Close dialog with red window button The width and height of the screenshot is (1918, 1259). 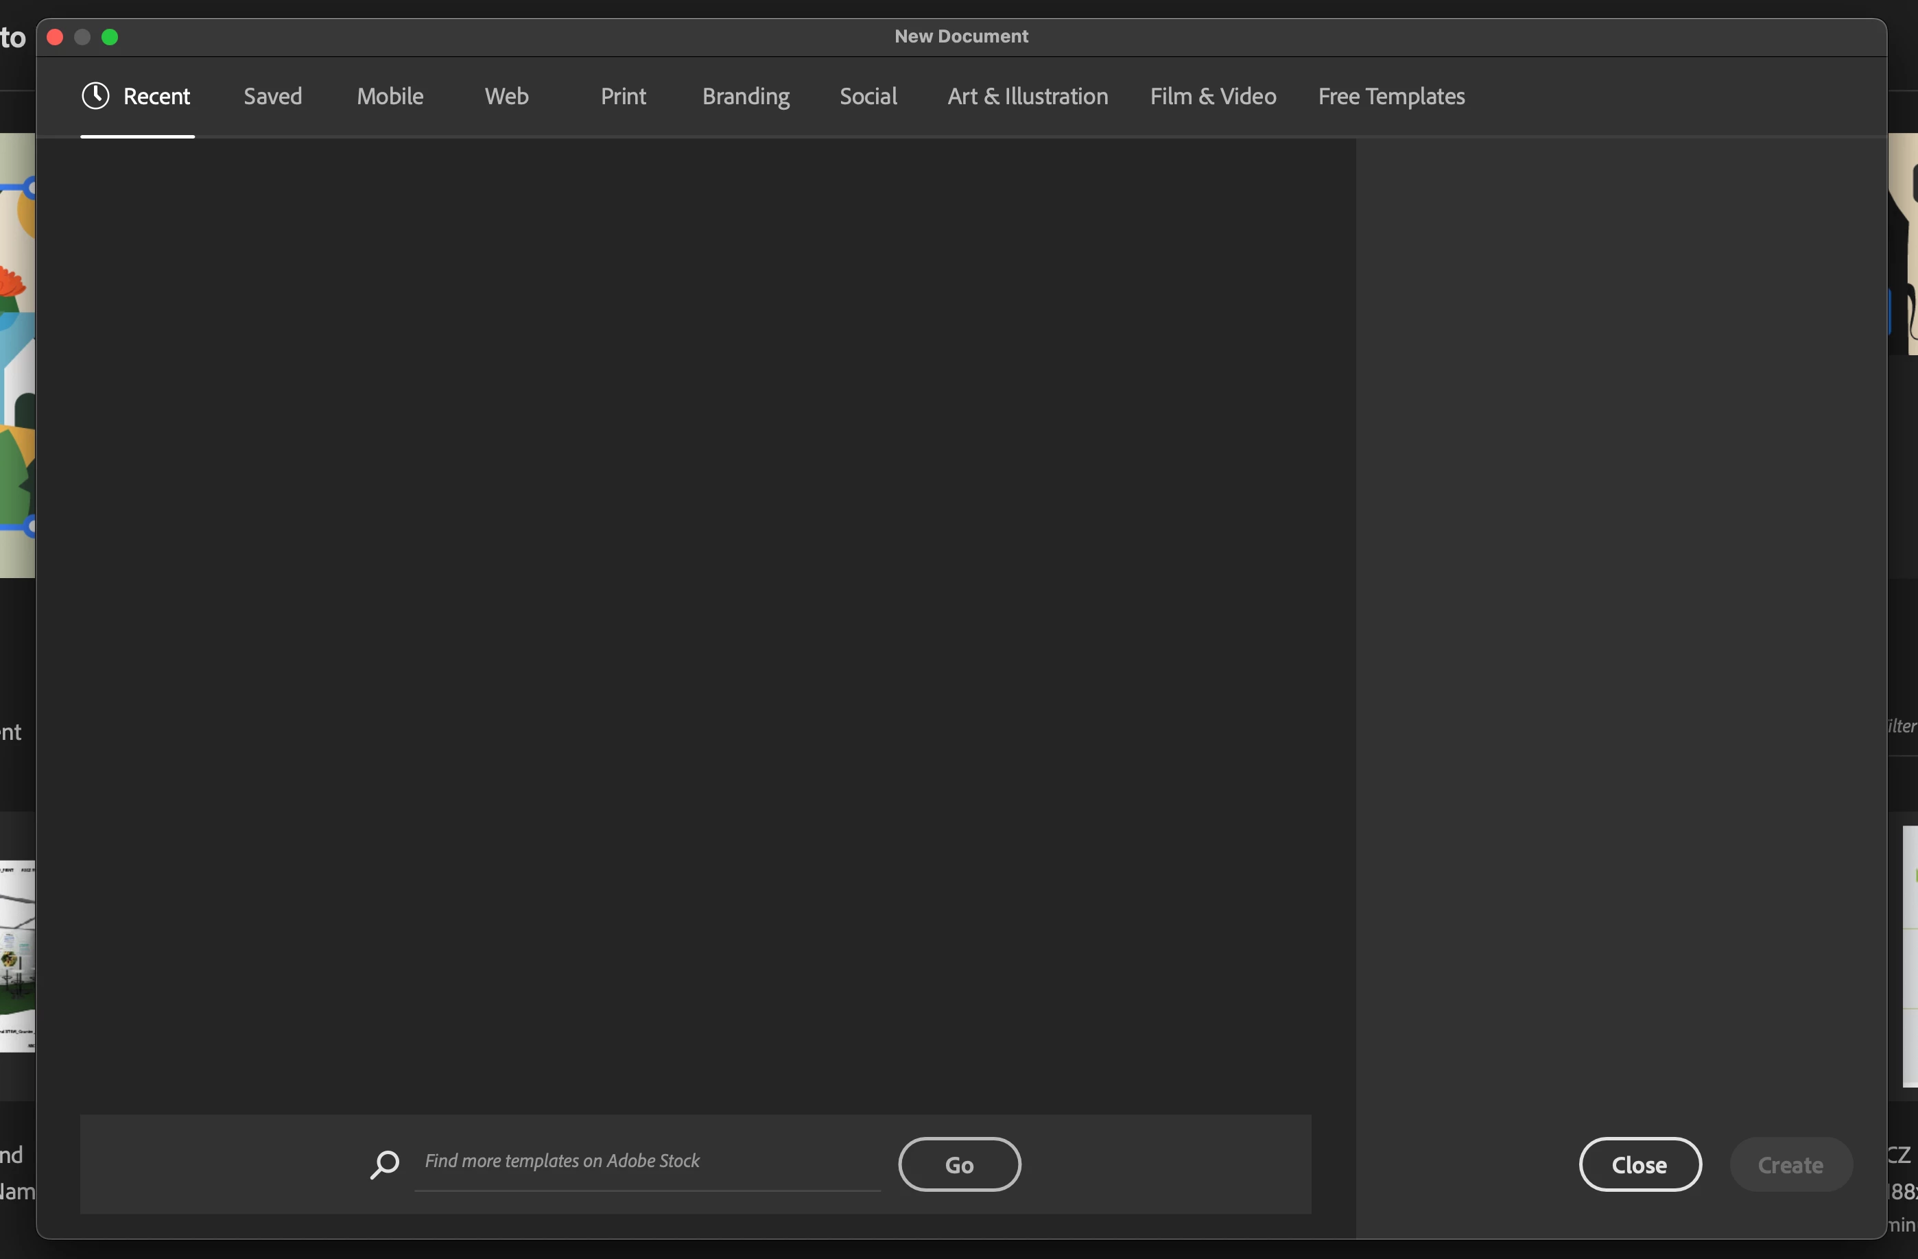(x=55, y=37)
